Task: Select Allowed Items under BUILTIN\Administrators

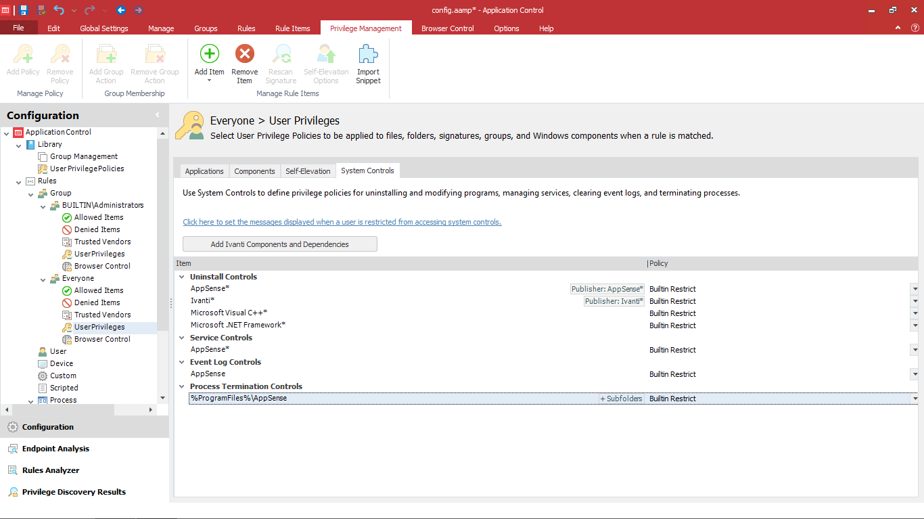Action: point(99,217)
